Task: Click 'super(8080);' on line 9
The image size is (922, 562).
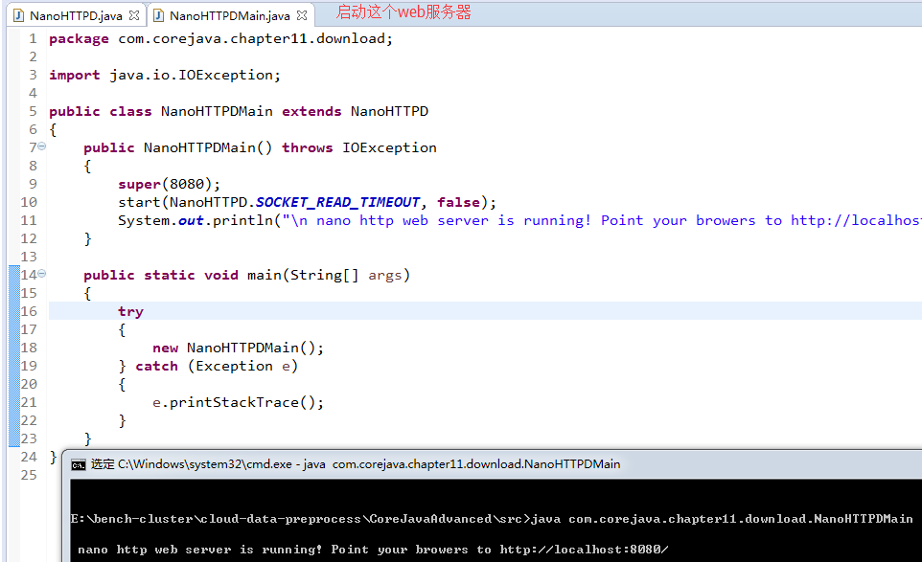Action: 170,185
